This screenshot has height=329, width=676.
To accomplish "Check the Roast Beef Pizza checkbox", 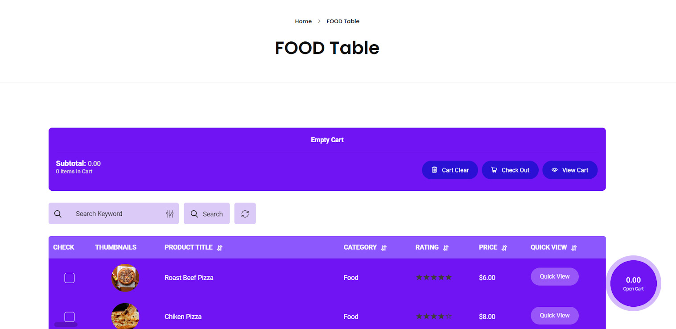I will [x=70, y=278].
